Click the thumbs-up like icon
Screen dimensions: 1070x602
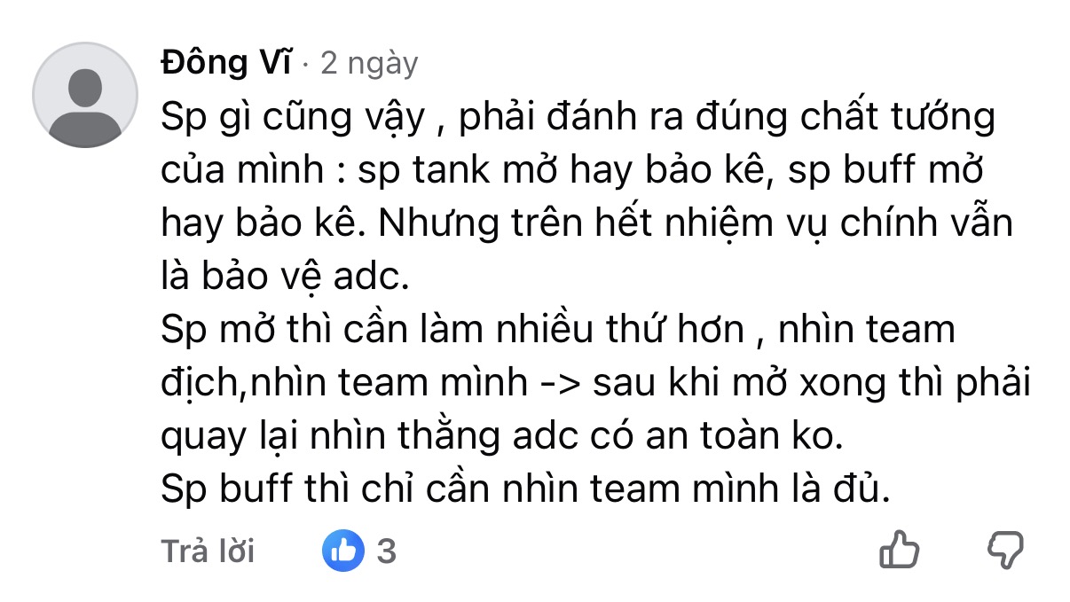(x=899, y=551)
